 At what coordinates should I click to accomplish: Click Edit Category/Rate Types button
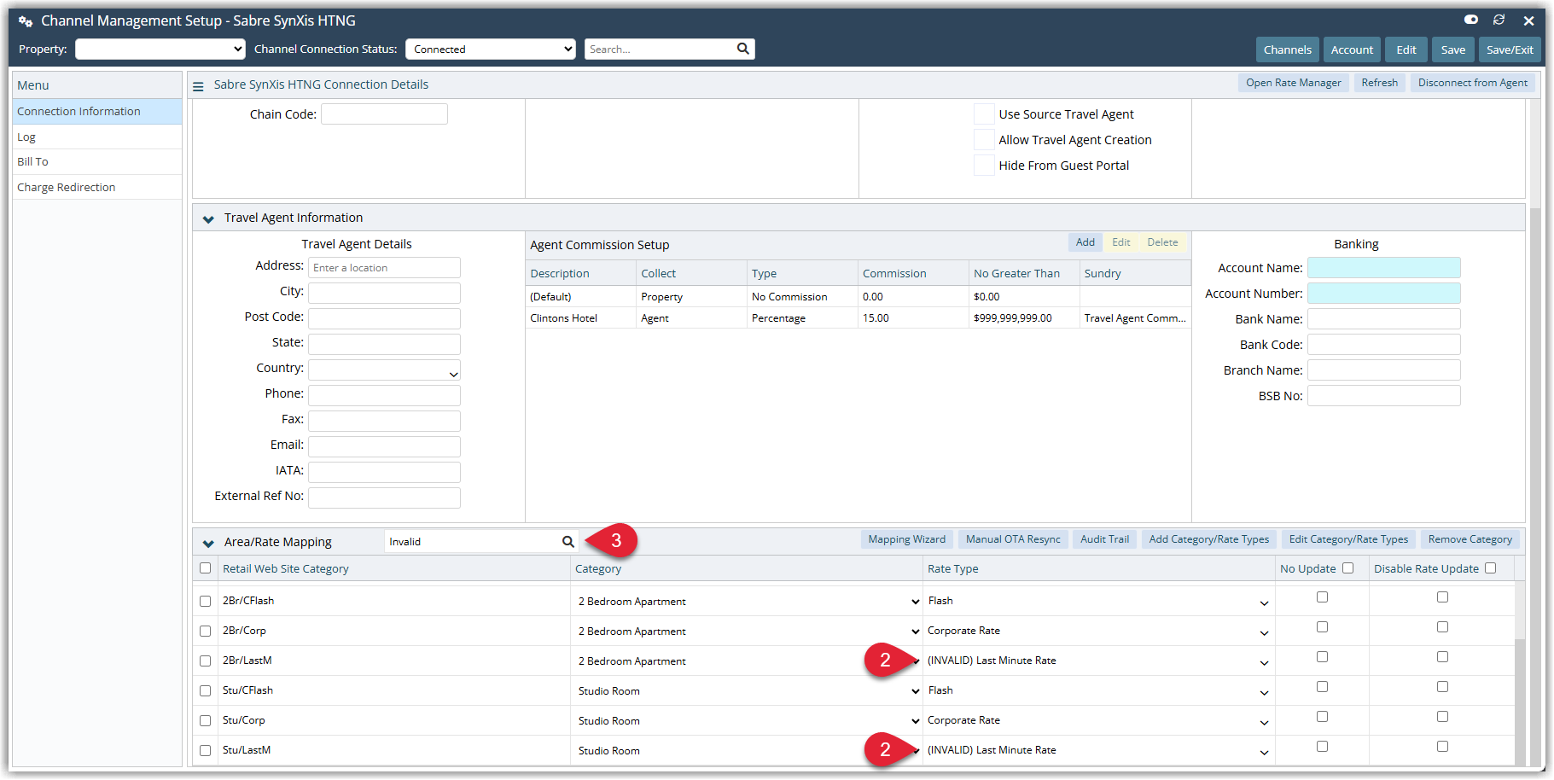tap(1348, 539)
